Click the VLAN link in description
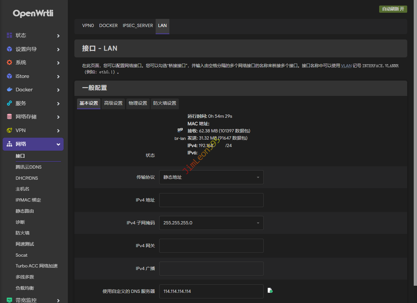Image resolution: width=417 pixels, height=303 pixels. [x=346, y=66]
